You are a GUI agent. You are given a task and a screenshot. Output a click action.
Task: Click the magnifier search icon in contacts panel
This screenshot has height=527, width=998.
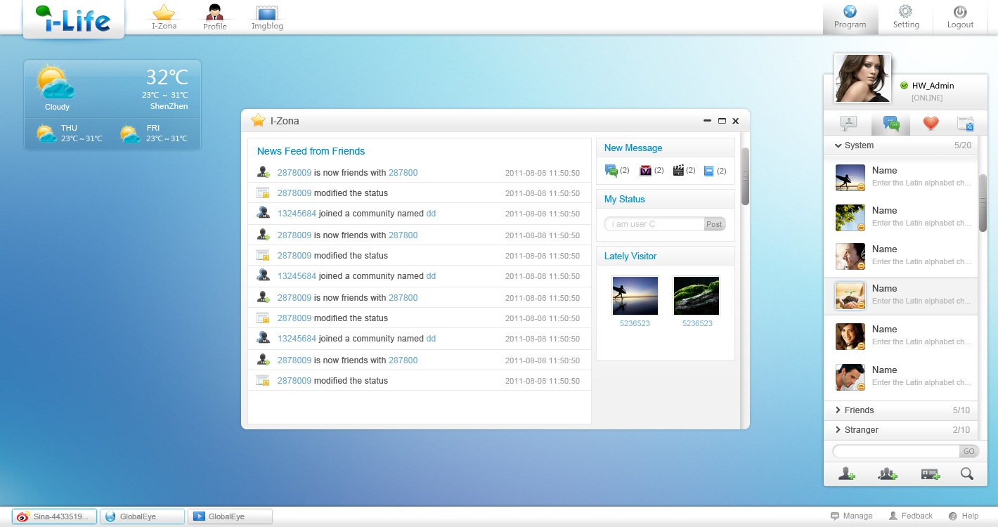[967, 474]
